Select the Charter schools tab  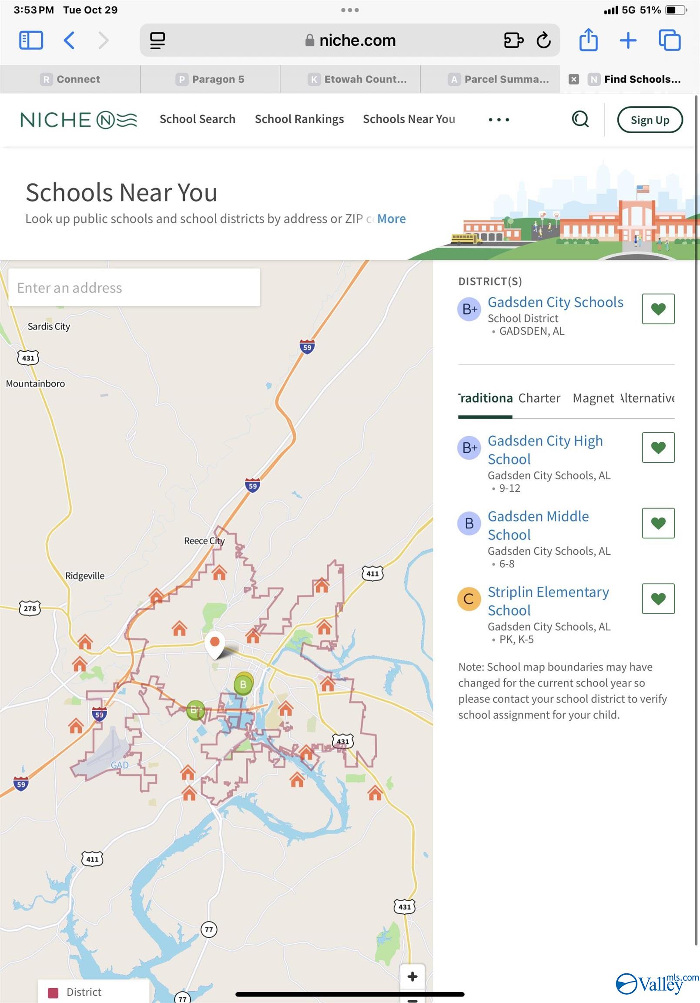click(x=539, y=398)
